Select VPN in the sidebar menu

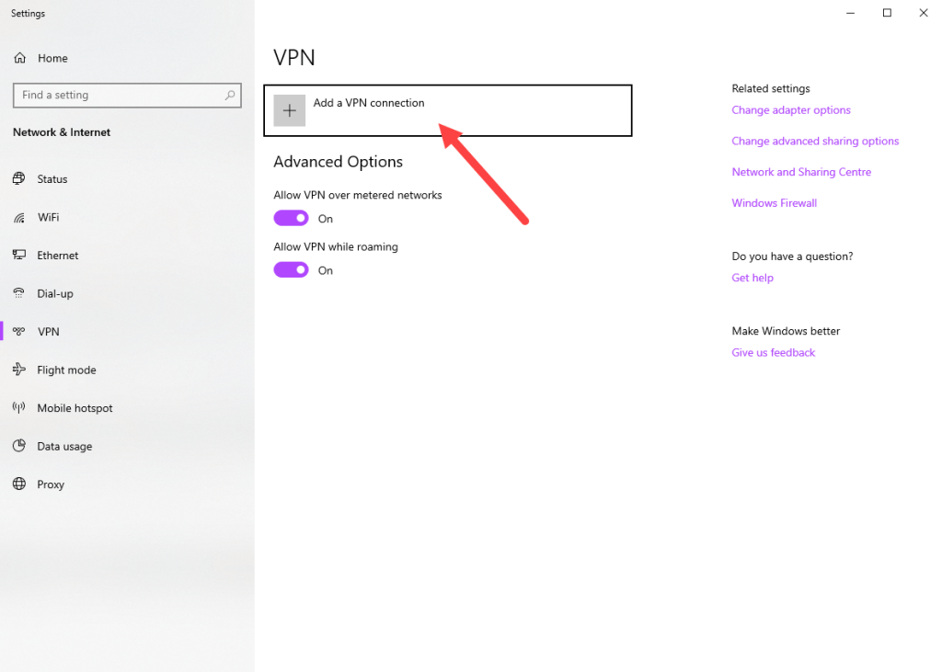coord(48,332)
